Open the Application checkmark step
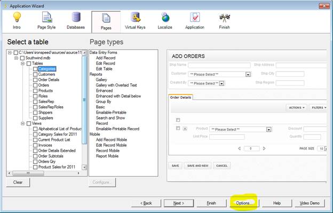333x213 pixels. [x=195, y=21]
